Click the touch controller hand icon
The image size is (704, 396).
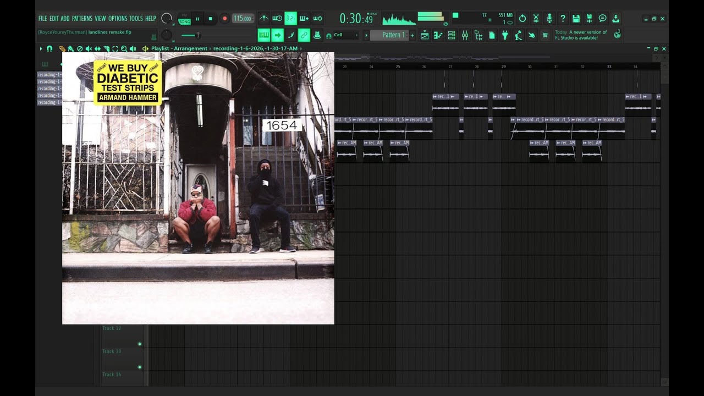[532, 35]
